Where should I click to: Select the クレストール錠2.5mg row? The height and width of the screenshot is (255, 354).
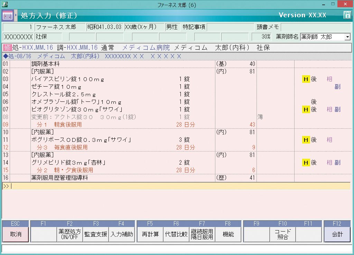177,94
